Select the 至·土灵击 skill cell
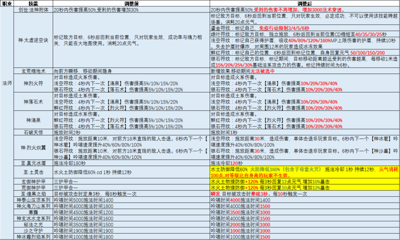The image size is (400, 240). [34, 172]
